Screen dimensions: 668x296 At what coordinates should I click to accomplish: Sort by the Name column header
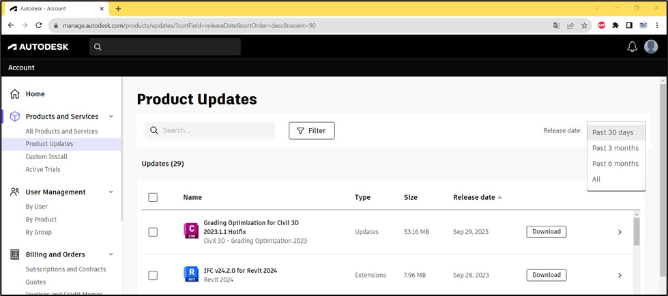click(192, 197)
